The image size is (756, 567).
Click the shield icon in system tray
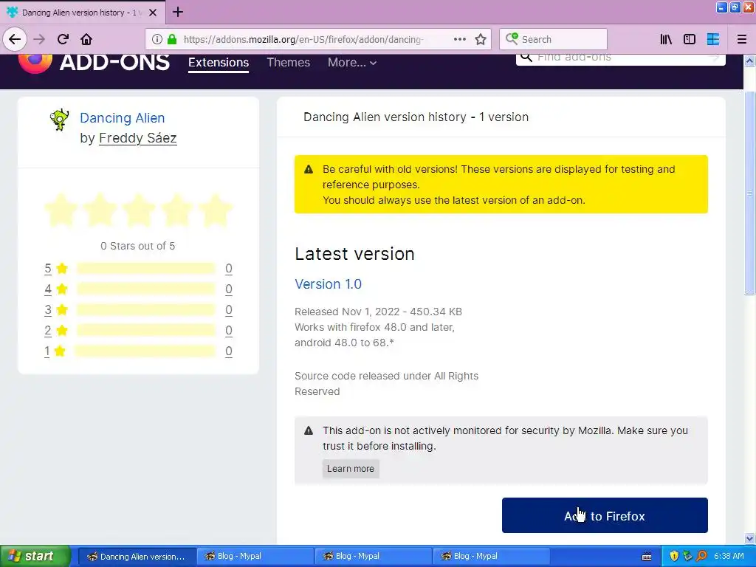(674, 556)
